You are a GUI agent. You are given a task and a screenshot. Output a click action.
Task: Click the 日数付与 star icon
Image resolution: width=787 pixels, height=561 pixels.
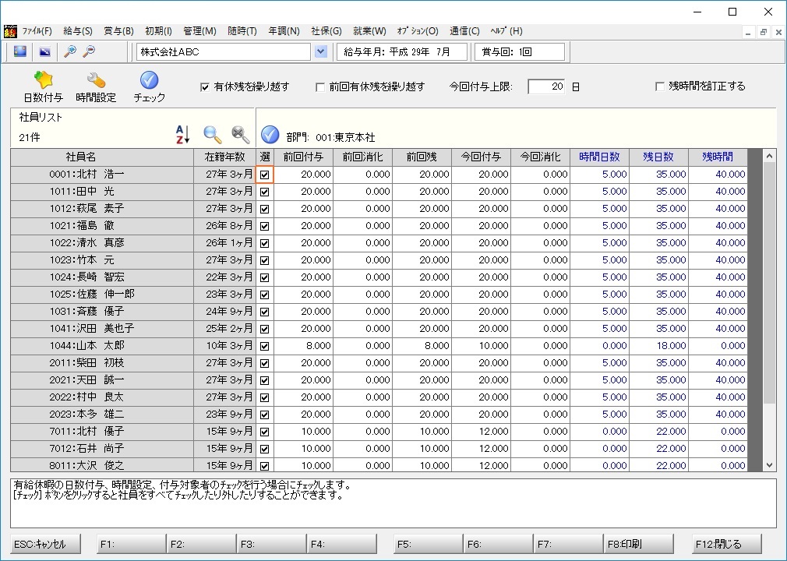click(43, 79)
